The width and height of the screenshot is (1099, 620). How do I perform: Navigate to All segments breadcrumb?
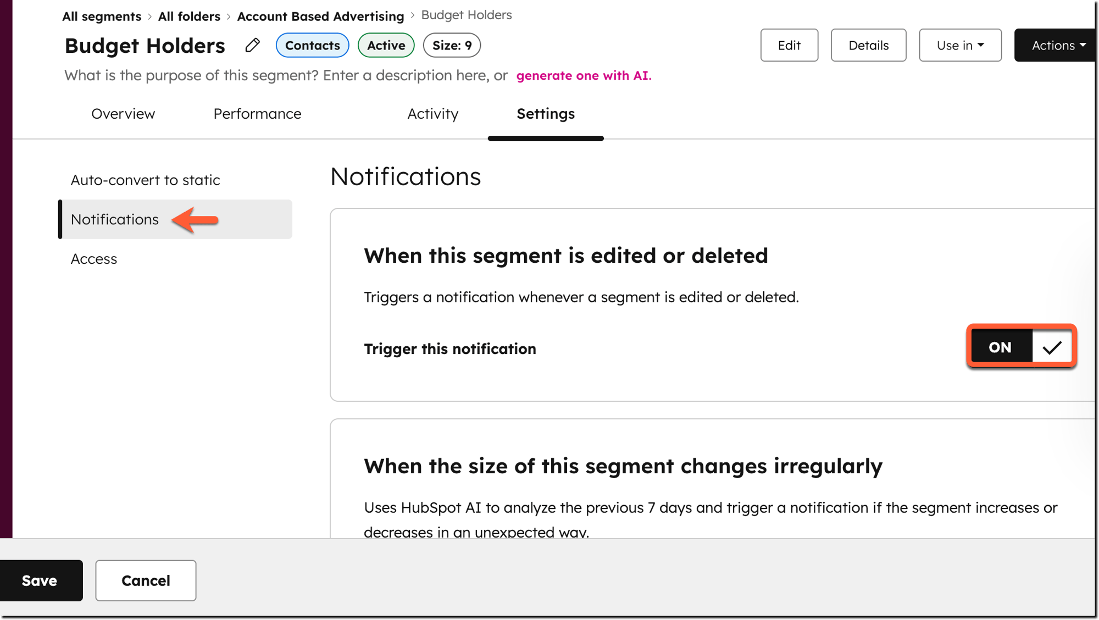pos(101,16)
